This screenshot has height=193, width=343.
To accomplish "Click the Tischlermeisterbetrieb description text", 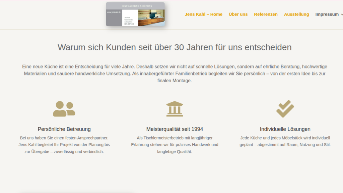I will coord(175,145).
